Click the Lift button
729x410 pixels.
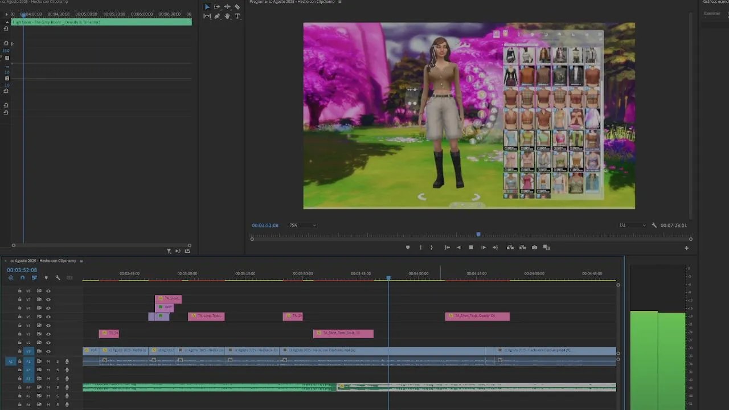510,248
